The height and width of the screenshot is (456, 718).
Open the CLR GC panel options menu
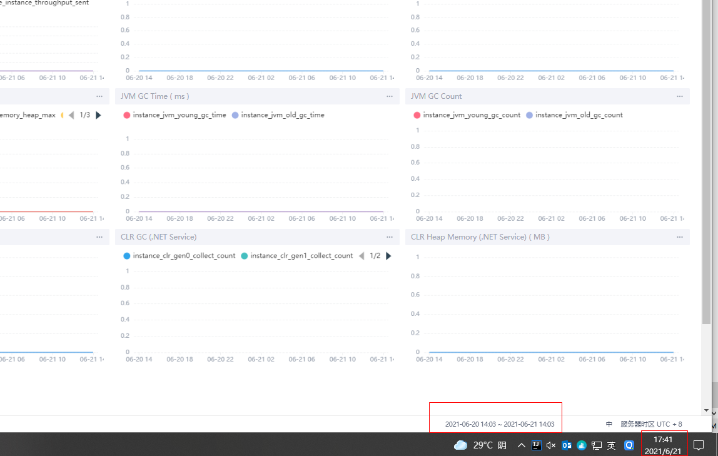click(389, 236)
